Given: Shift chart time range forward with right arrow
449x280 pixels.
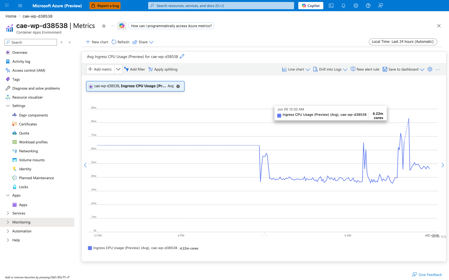Looking at the screenshot, I should pyautogui.click(x=443, y=165).
